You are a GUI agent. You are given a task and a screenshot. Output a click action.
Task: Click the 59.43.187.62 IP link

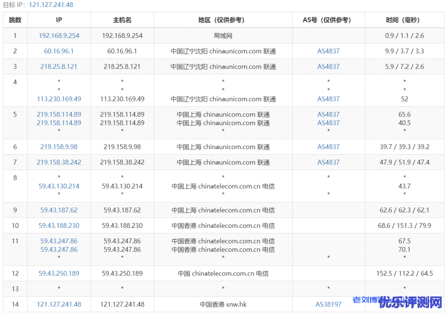click(59, 210)
